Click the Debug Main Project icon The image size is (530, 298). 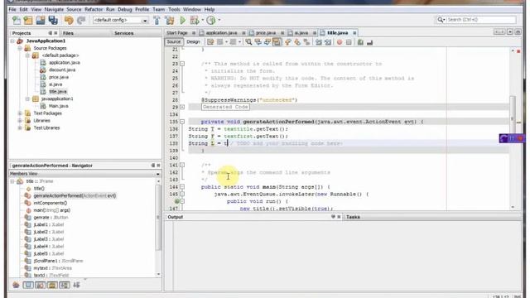pyautogui.click(x=195, y=20)
